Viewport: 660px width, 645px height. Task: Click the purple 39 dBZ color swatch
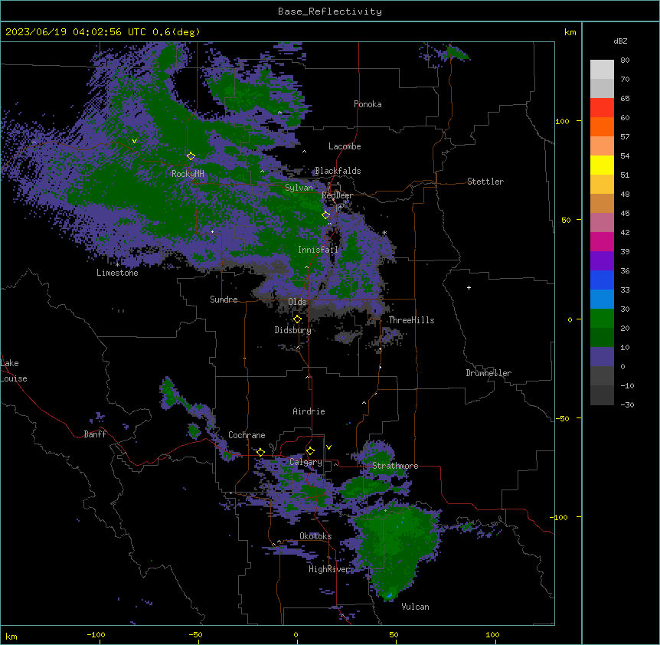point(602,261)
